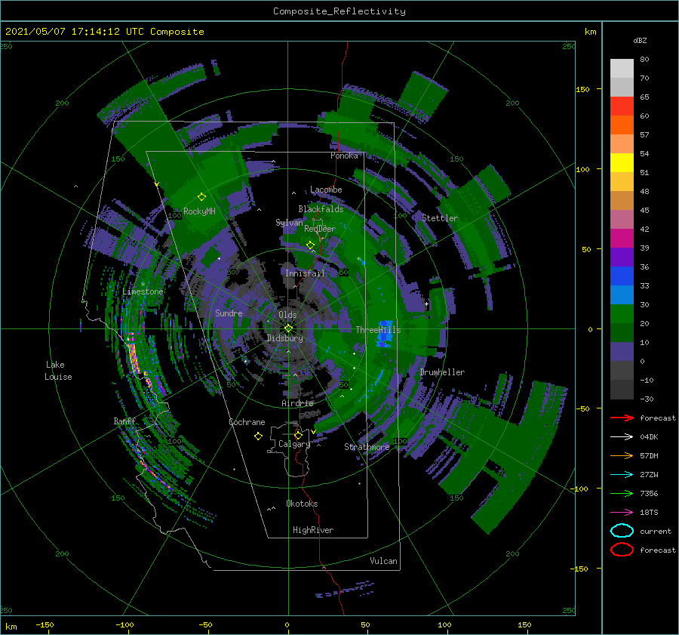Image resolution: width=679 pixels, height=635 pixels.
Task: Click white plus marker south of Stettler
Action: coord(426,304)
